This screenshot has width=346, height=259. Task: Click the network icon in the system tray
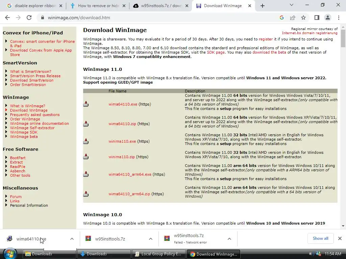tap(318, 254)
